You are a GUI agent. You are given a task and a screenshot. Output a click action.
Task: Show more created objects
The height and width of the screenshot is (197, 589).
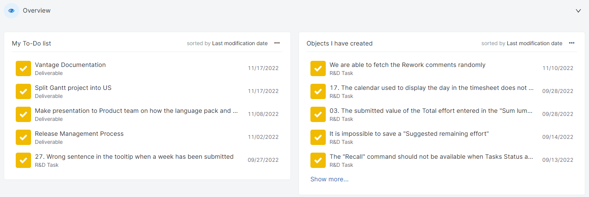(329, 179)
